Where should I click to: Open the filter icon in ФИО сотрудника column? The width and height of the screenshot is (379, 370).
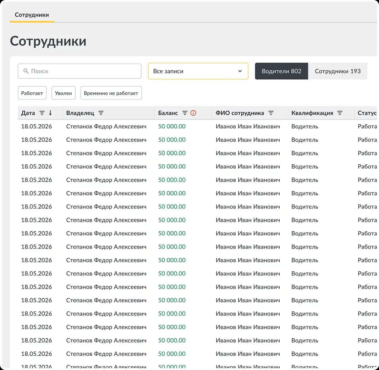(x=271, y=113)
